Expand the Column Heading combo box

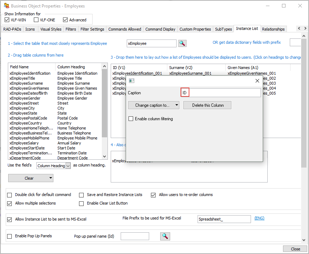(68, 166)
